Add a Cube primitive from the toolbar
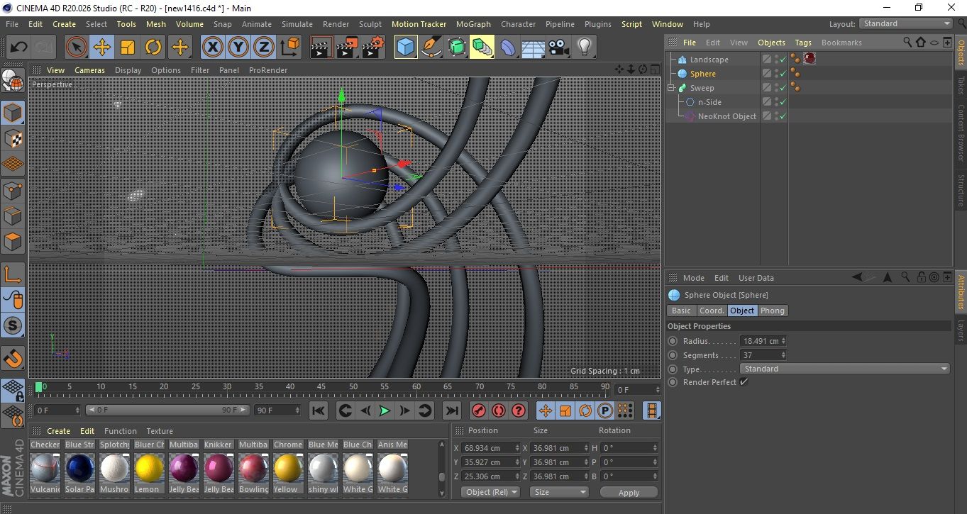The image size is (967, 514). pos(405,48)
